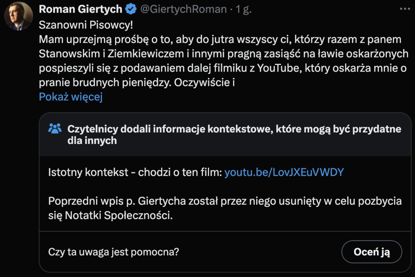Click the "pranie brudnych pieniędzy" post line
Image resolution: width=415 pixels, height=277 pixels.
point(136,83)
